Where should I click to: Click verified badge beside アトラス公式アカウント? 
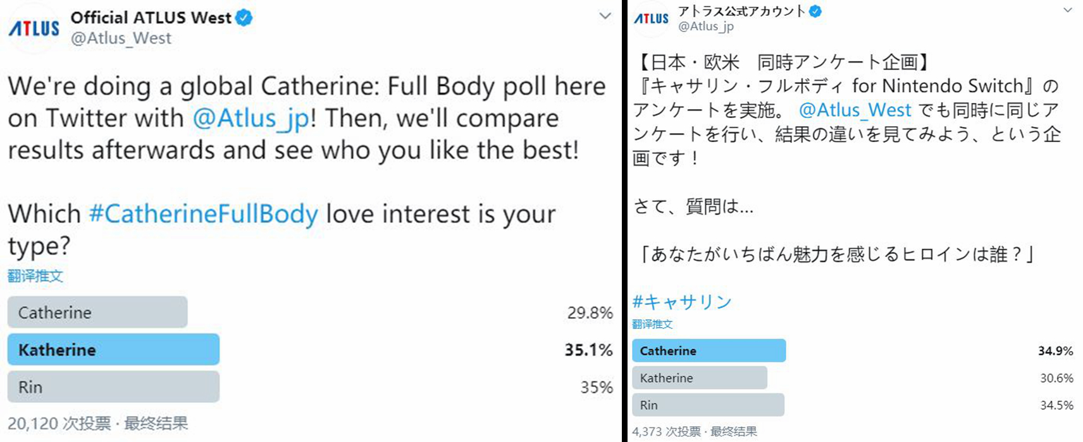pos(815,11)
